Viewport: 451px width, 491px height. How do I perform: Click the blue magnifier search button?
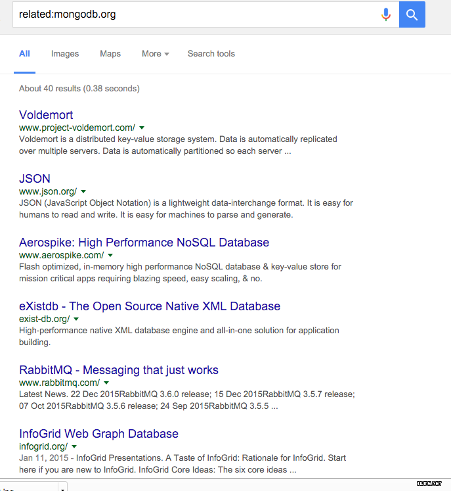point(412,14)
